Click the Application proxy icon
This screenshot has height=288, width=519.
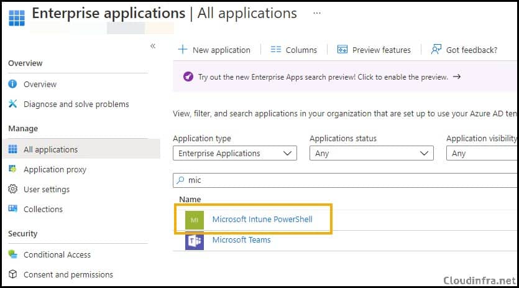tap(12, 169)
